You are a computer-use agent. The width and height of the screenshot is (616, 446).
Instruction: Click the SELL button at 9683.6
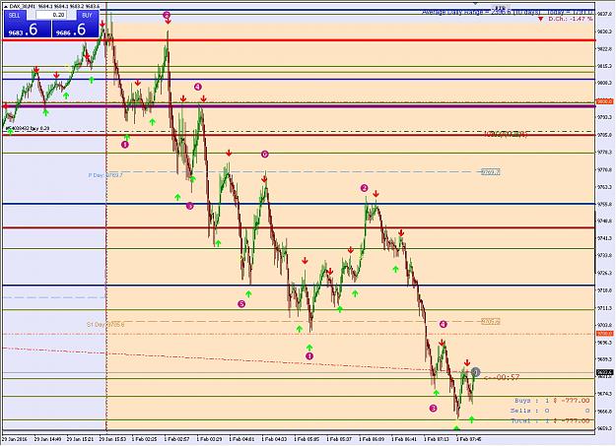(x=28, y=30)
